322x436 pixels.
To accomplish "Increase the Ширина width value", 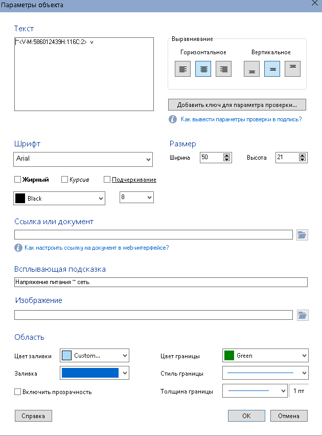I will (x=227, y=156).
